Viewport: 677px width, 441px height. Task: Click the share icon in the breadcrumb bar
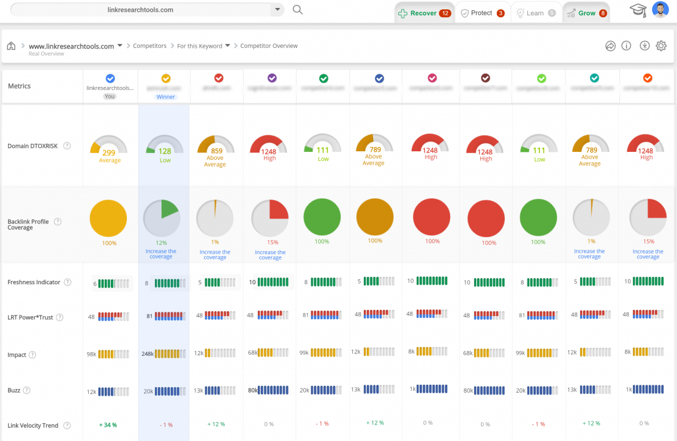click(x=610, y=46)
